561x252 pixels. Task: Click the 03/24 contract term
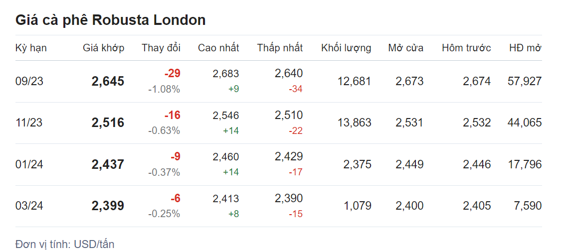pyautogui.click(x=29, y=206)
